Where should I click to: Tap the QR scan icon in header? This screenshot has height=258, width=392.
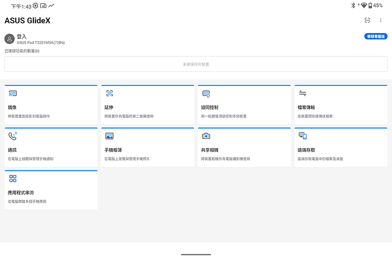(x=367, y=20)
